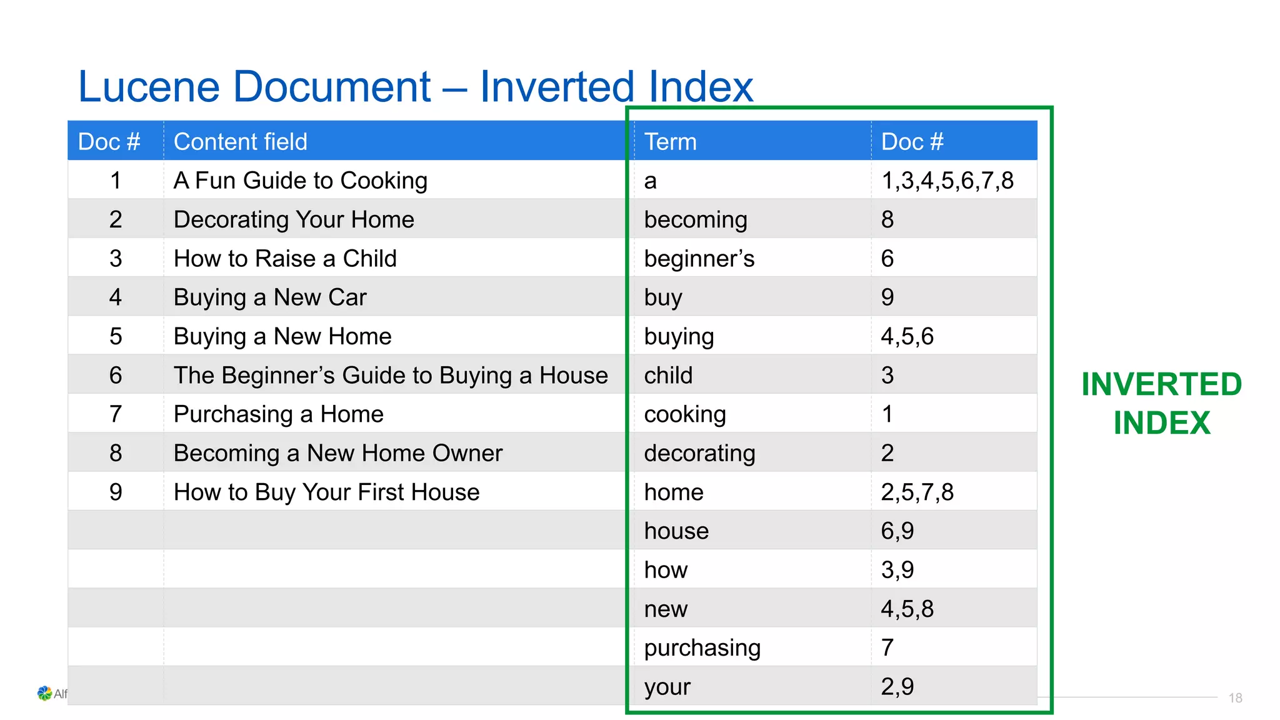
Task: Click doc list '4,5,6' for buying
Action: coord(907,337)
